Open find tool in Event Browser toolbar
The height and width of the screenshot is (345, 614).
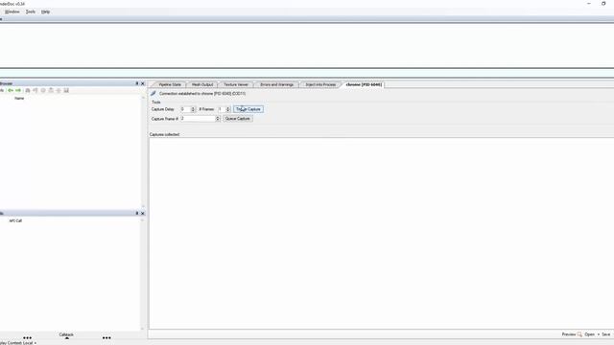28,90
